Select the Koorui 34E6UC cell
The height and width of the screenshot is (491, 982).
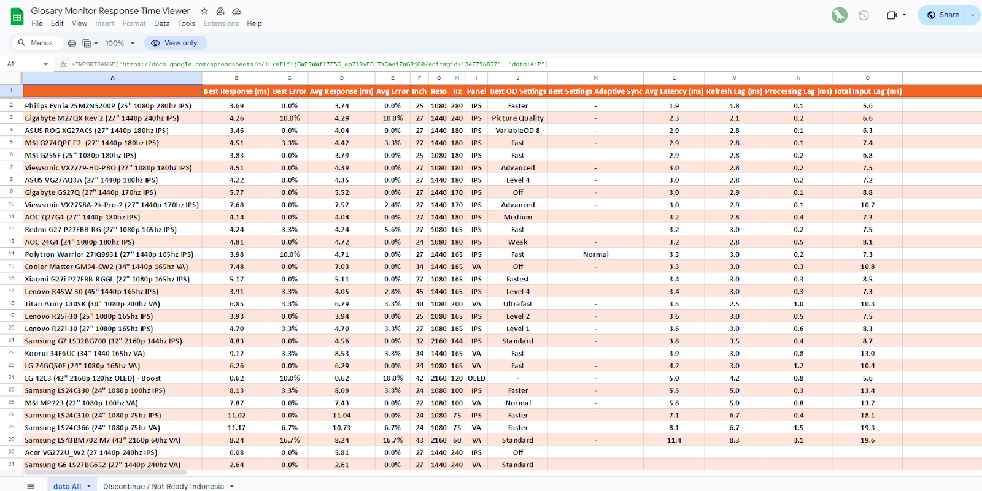(112, 353)
